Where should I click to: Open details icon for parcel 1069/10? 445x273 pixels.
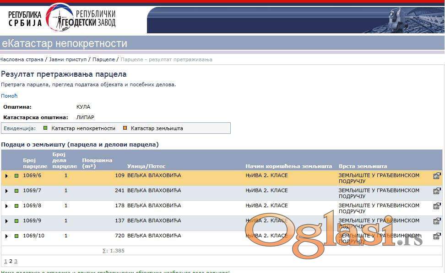437,236
